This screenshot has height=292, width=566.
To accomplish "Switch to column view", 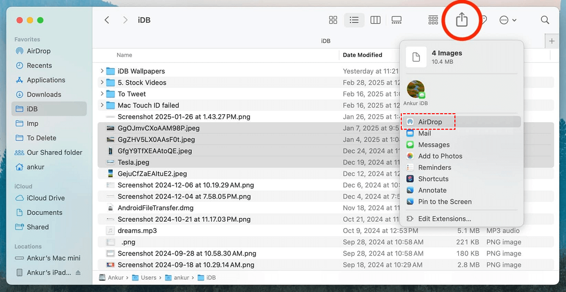I will coord(375,20).
